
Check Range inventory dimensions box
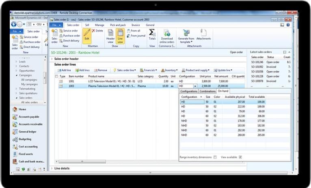click(215, 157)
